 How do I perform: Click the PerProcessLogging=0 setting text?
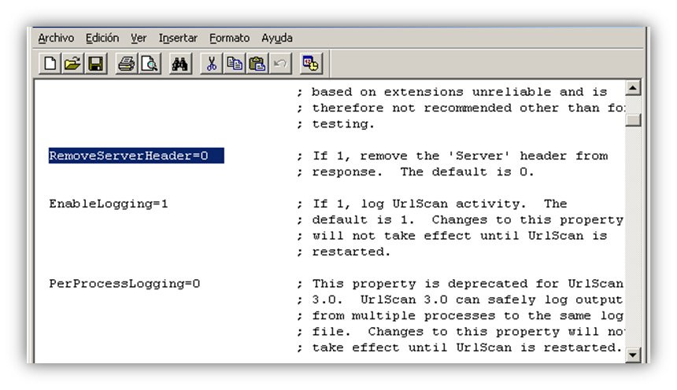(124, 284)
